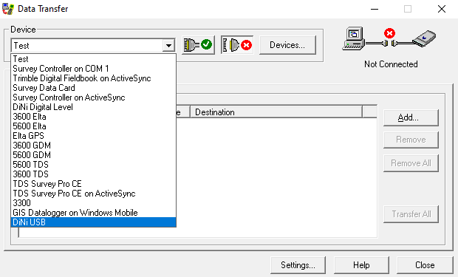The width and height of the screenshot is (458, 277).
Task: Select 'TDS Survey Pro CE' entry
Action: 94,184
